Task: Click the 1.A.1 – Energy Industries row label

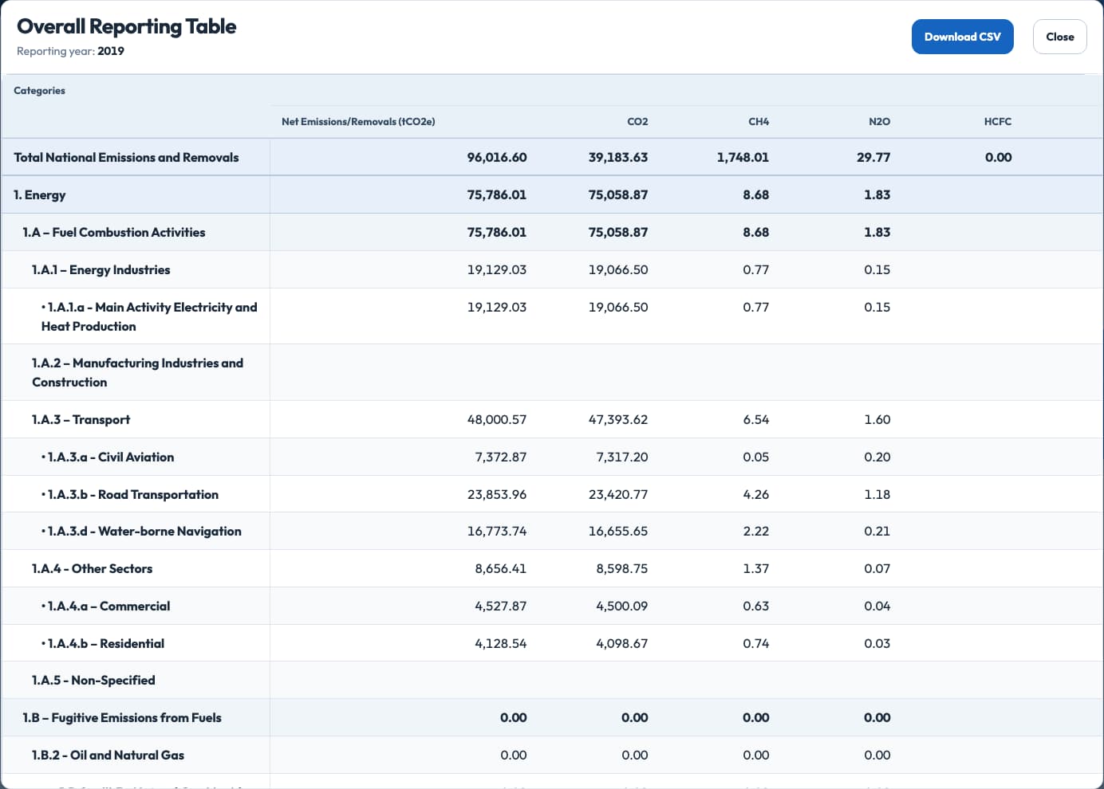Action: point(101,269)
